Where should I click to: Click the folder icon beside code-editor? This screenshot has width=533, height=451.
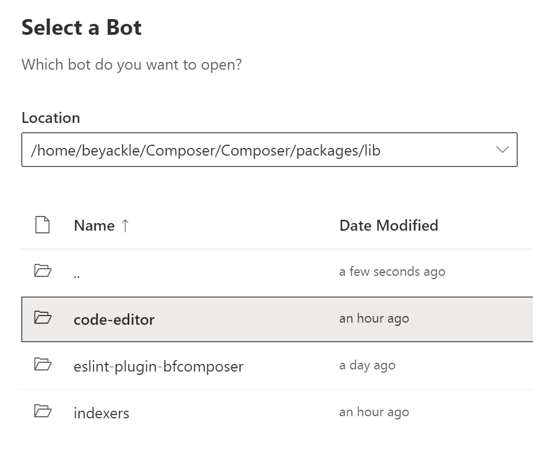pyautogui.click(x=42, y=317)
